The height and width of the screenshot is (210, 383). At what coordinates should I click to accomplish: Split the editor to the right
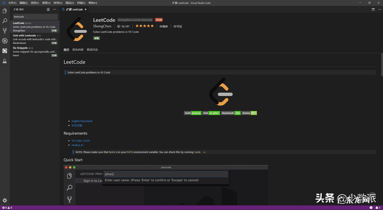(373, 9)
